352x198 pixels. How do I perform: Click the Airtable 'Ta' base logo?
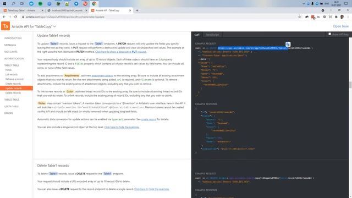coord(5,26)
